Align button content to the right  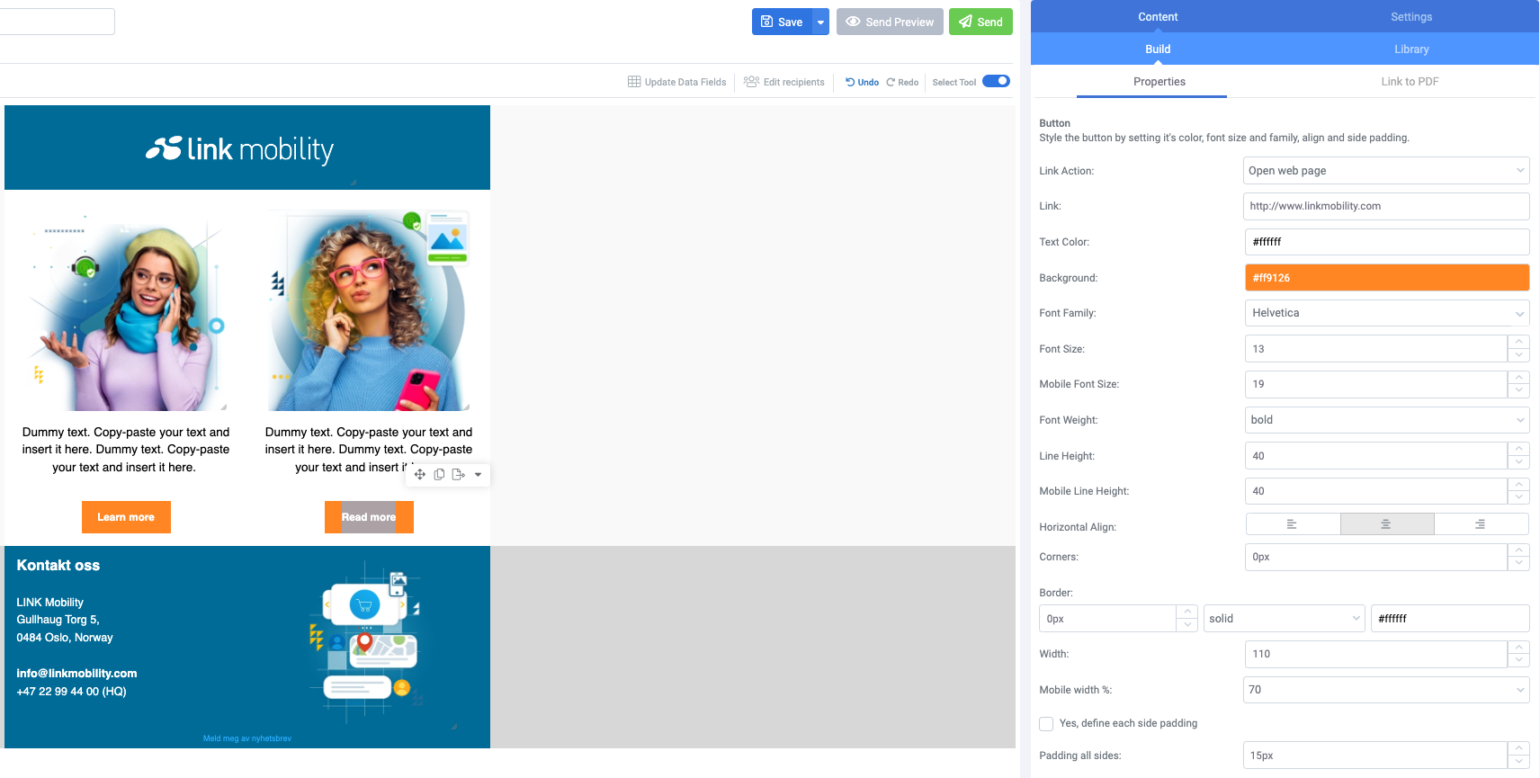tap(1482, 524)
